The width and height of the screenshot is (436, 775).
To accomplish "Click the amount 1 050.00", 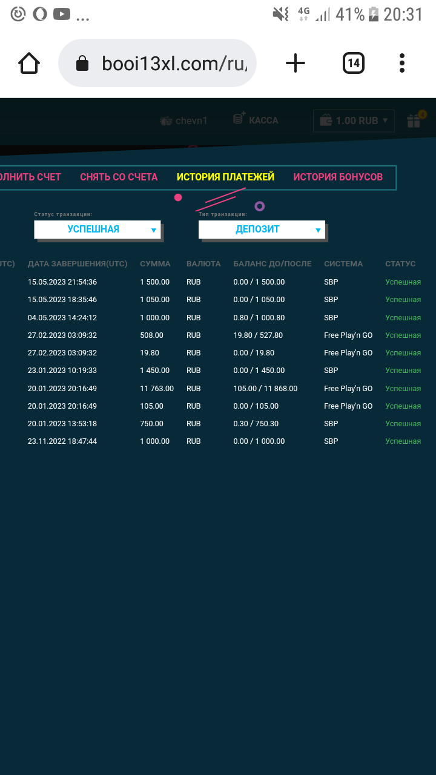I will click(154, 300).
